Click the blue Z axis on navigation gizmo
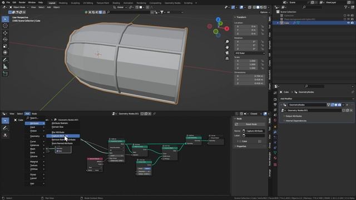This screenshot has height=200, width=356. (218, 20)
